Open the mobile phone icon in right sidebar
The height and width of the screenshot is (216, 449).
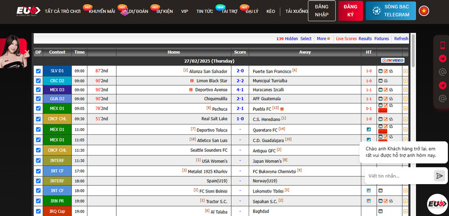442,45
